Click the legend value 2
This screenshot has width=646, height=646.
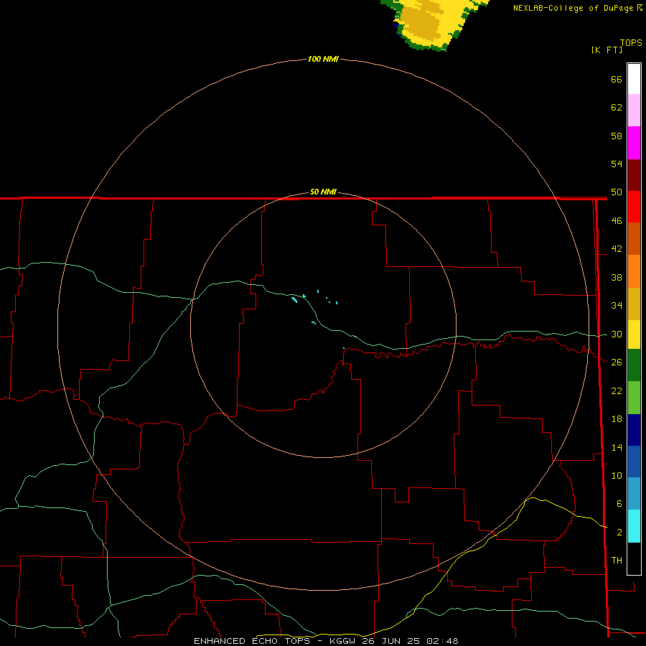pyautogui.click(x=619, y=533)
